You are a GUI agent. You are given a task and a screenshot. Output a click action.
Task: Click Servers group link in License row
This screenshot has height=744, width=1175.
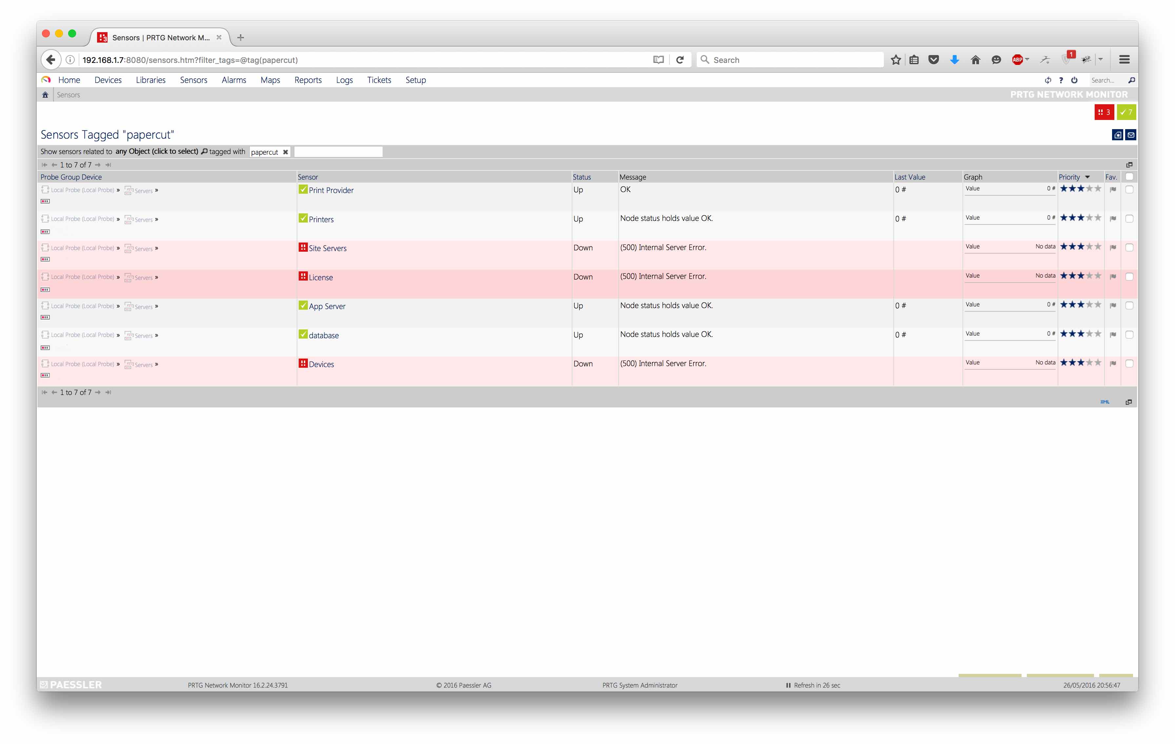pyautogui.click(x=144, y=278)
